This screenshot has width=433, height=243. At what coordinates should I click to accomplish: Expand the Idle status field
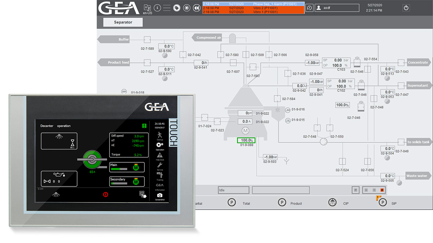233,190
